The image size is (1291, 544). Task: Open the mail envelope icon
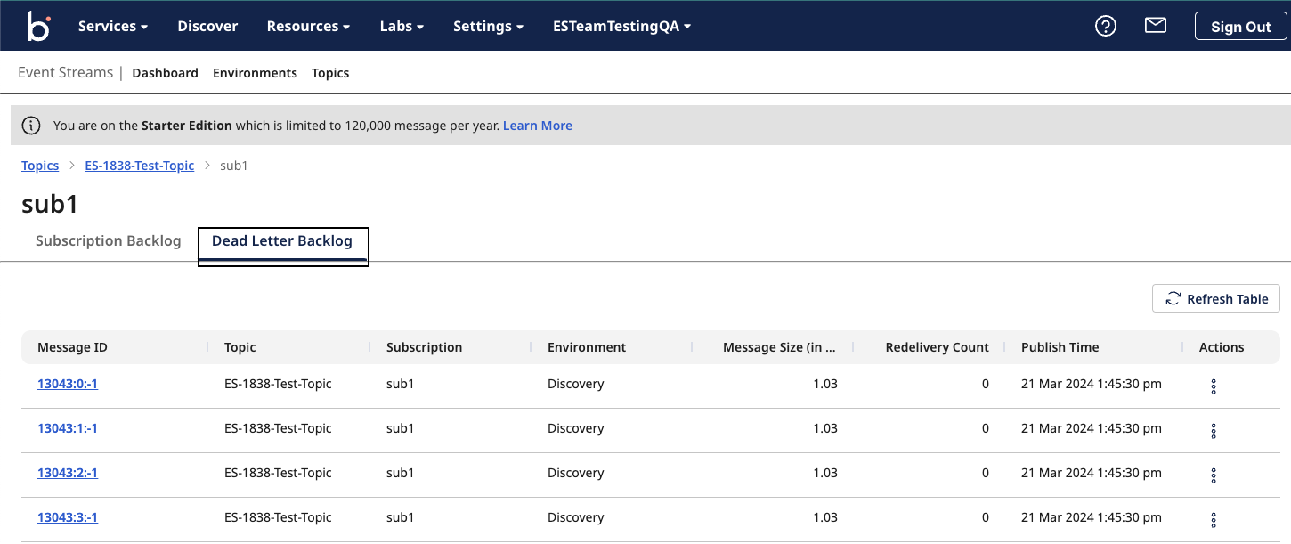tap(1155, 26)
